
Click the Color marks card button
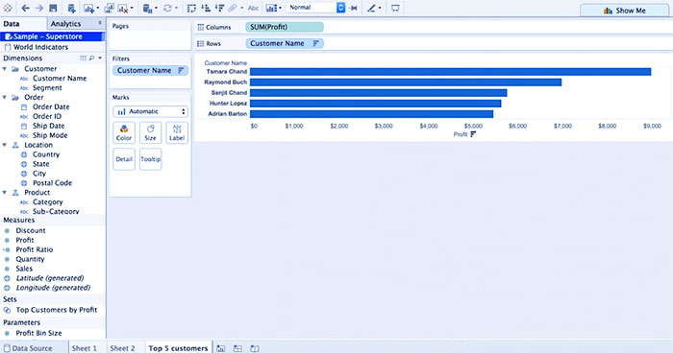tap(124, 132)
